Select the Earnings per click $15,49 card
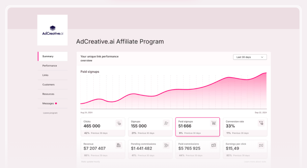 (245, 149)
